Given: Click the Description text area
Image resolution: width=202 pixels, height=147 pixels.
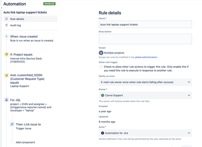Looking at the screenshot, I should 145,39.
